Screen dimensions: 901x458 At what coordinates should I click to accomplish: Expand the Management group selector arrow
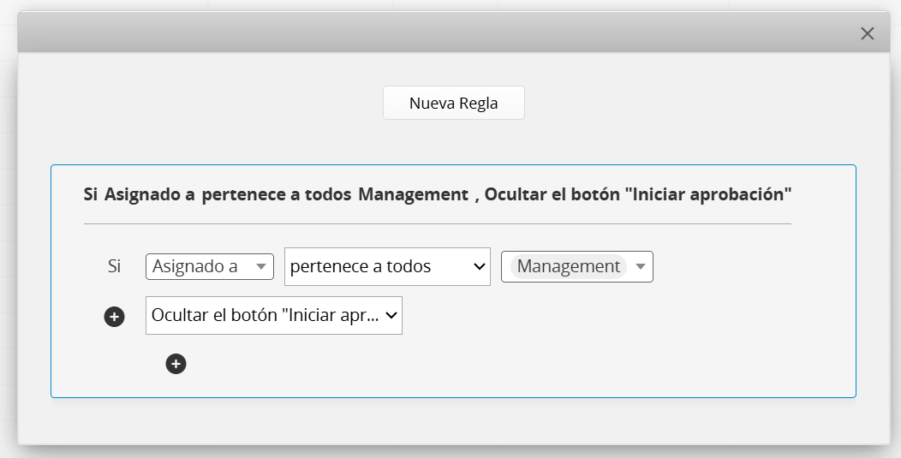(641, 267)
